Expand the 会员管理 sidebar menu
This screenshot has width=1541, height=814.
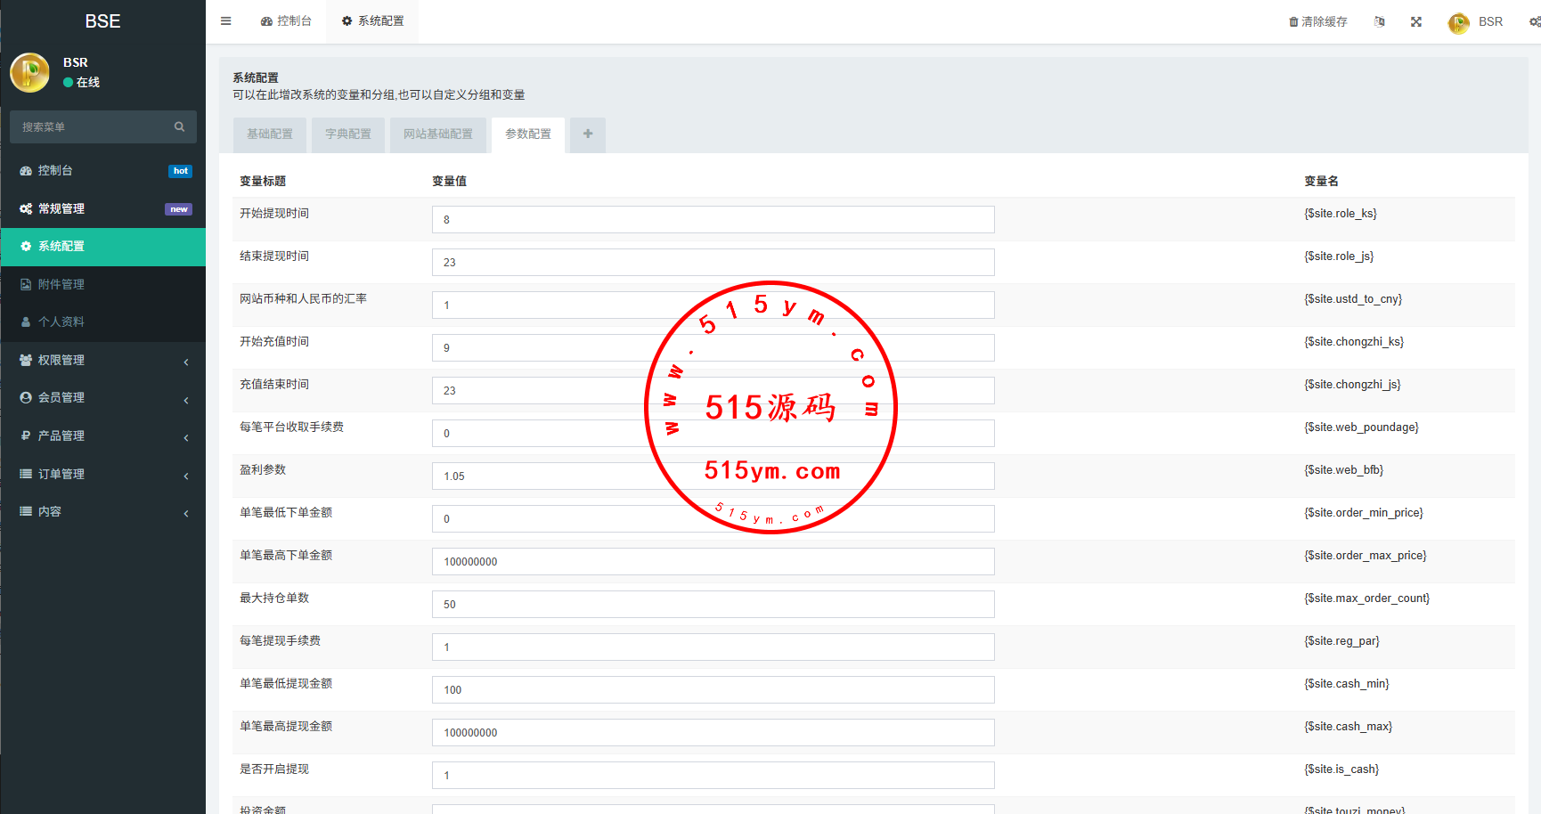102,398
